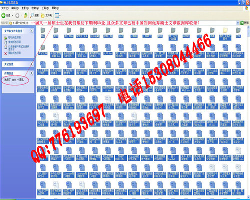
Task: Expand the Other Places (其它位置) panel
Action: tap(31, 64)
